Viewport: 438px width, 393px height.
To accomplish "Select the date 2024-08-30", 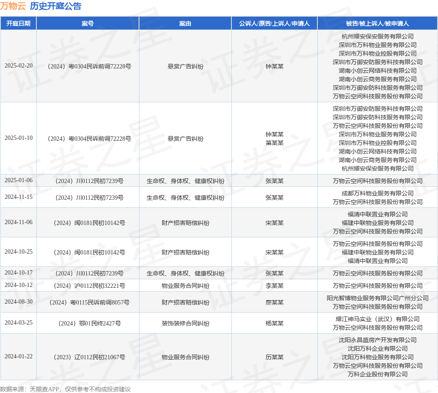I will 18,302.
